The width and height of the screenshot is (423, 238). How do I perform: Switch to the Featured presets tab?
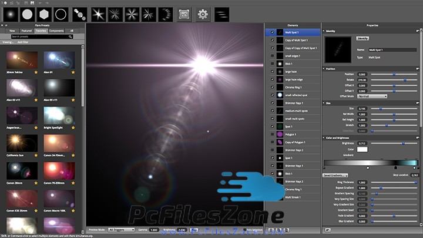26,30
